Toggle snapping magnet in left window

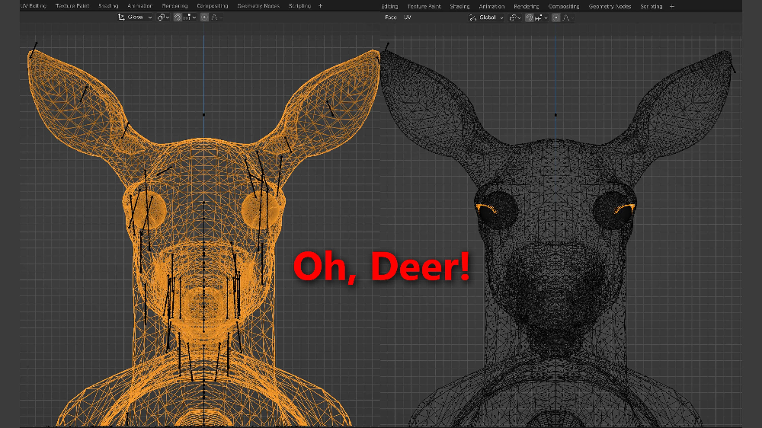click(x=178, y=18)
